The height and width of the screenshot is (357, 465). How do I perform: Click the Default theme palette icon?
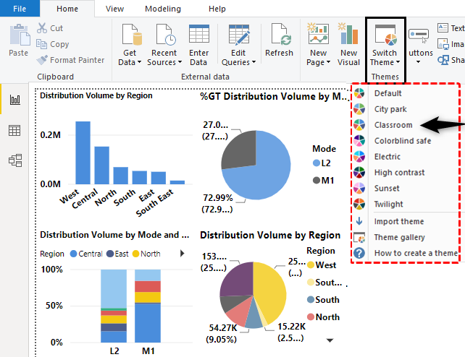coord(359,93)
